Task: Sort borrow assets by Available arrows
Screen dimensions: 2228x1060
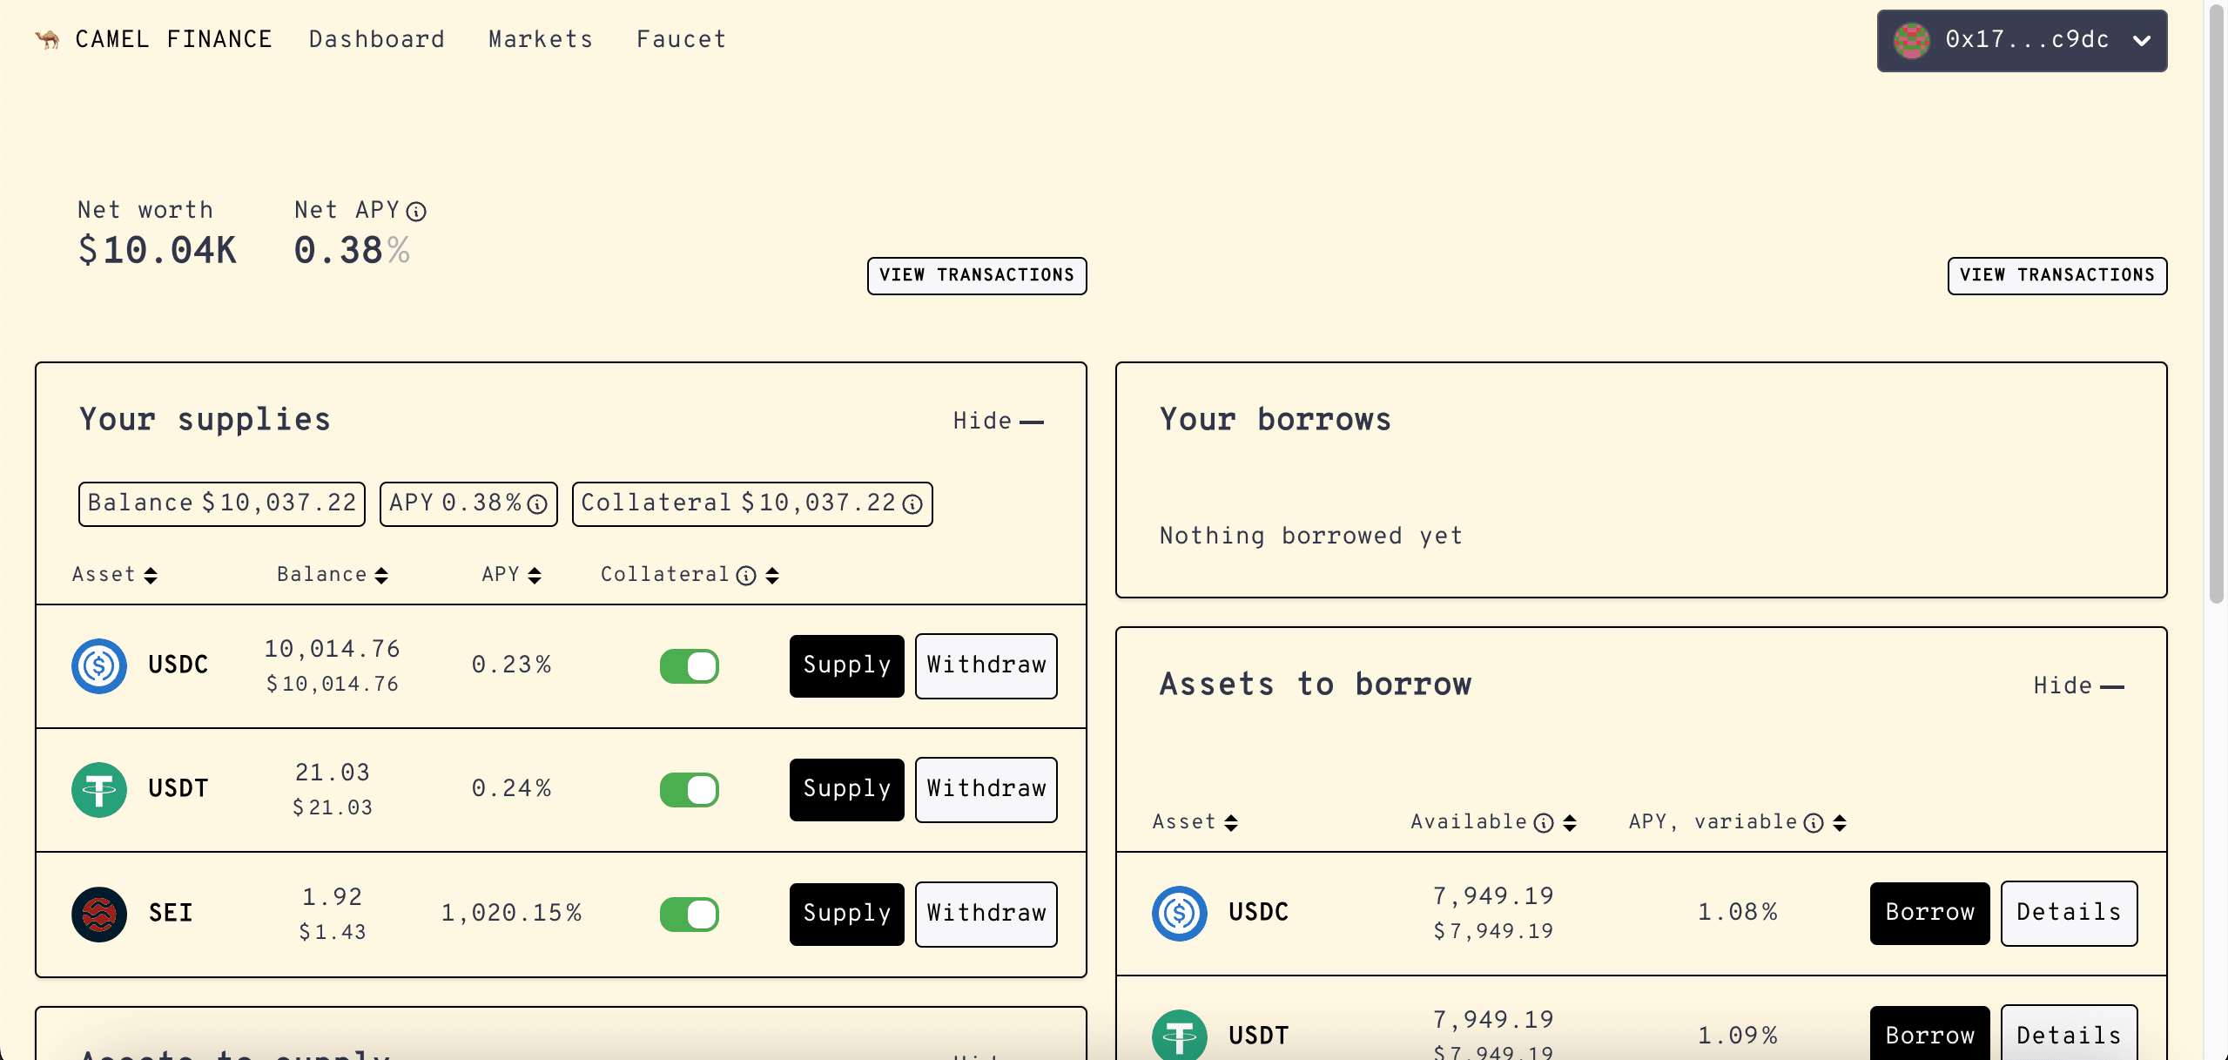Action: (1570, 823)
